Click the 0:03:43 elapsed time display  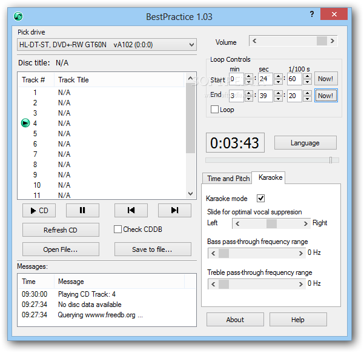pos(235,143)
